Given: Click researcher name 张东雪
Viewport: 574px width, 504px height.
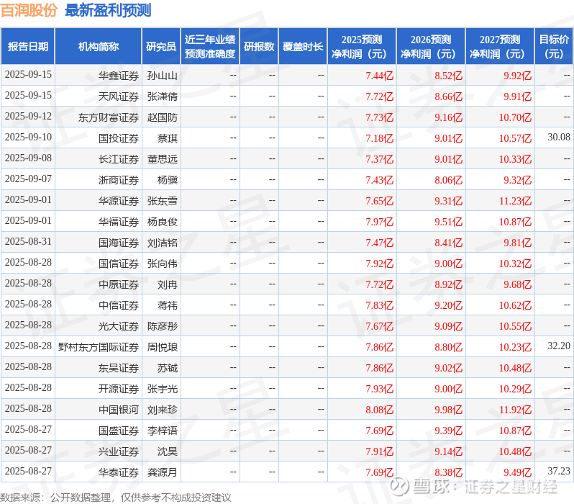Looking at the screenshot, I should 162,201.
